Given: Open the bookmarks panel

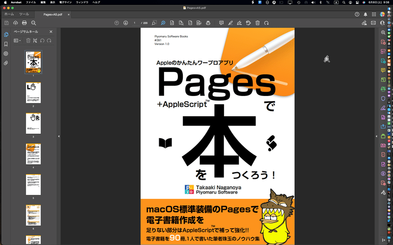Looking at the screenshot, I should (x=6, y=44).
